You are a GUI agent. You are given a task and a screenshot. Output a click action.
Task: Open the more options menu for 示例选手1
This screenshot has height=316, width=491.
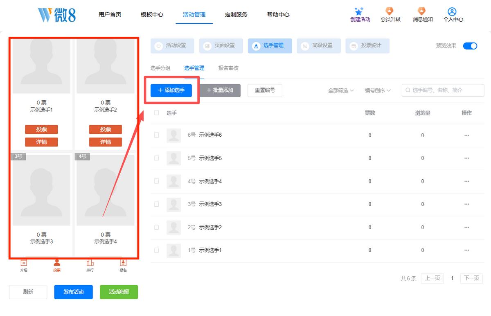pos(466,250)
